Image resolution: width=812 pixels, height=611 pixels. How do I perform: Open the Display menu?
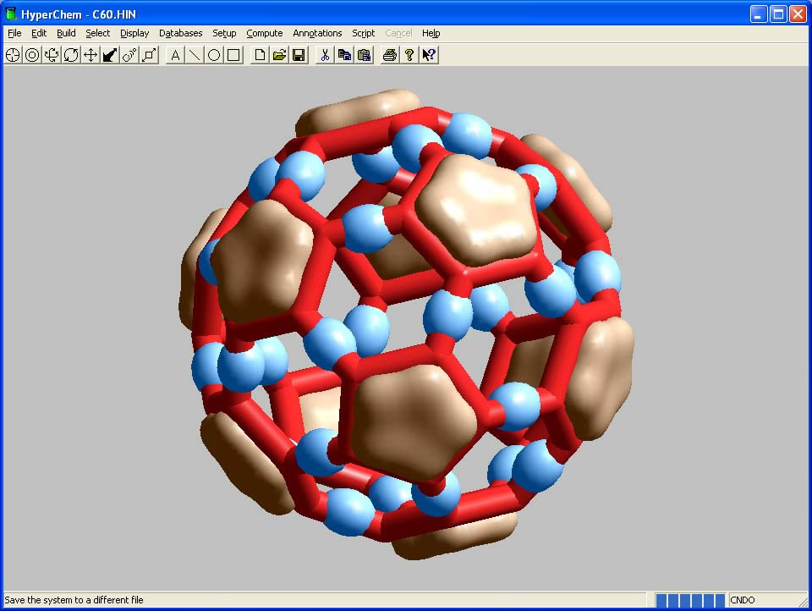coord(134,33)
